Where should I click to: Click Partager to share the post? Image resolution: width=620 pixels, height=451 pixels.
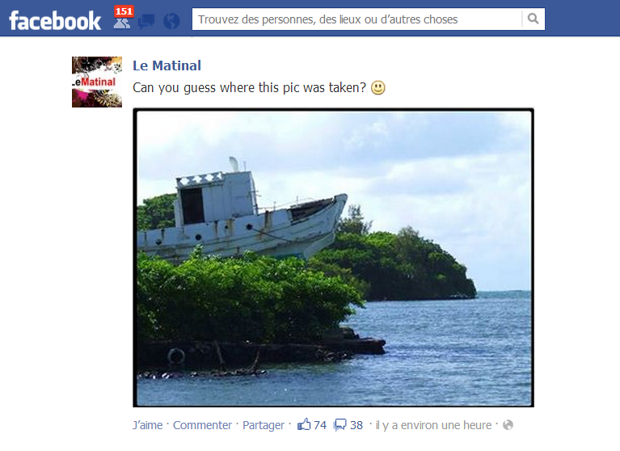263,425
